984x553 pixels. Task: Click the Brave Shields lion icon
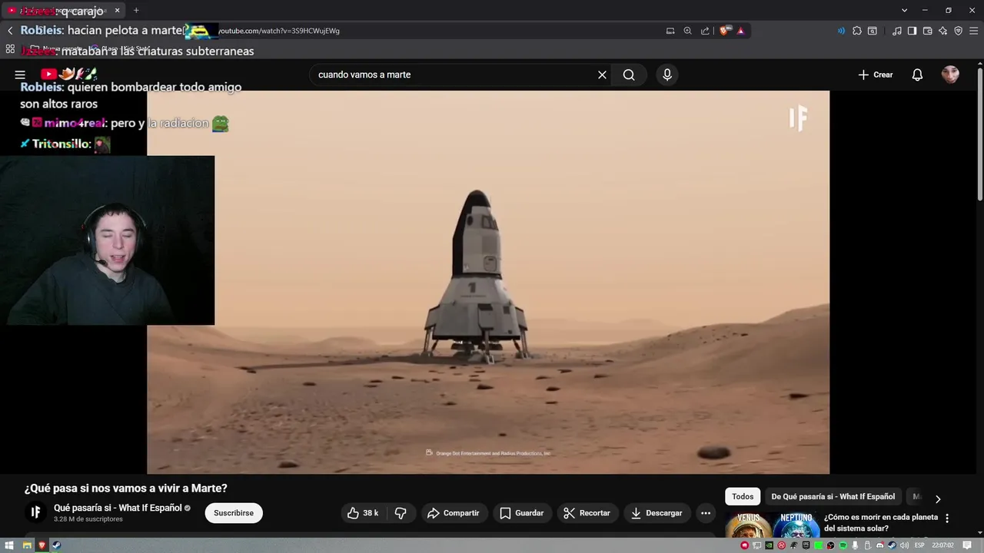point(725,31)
